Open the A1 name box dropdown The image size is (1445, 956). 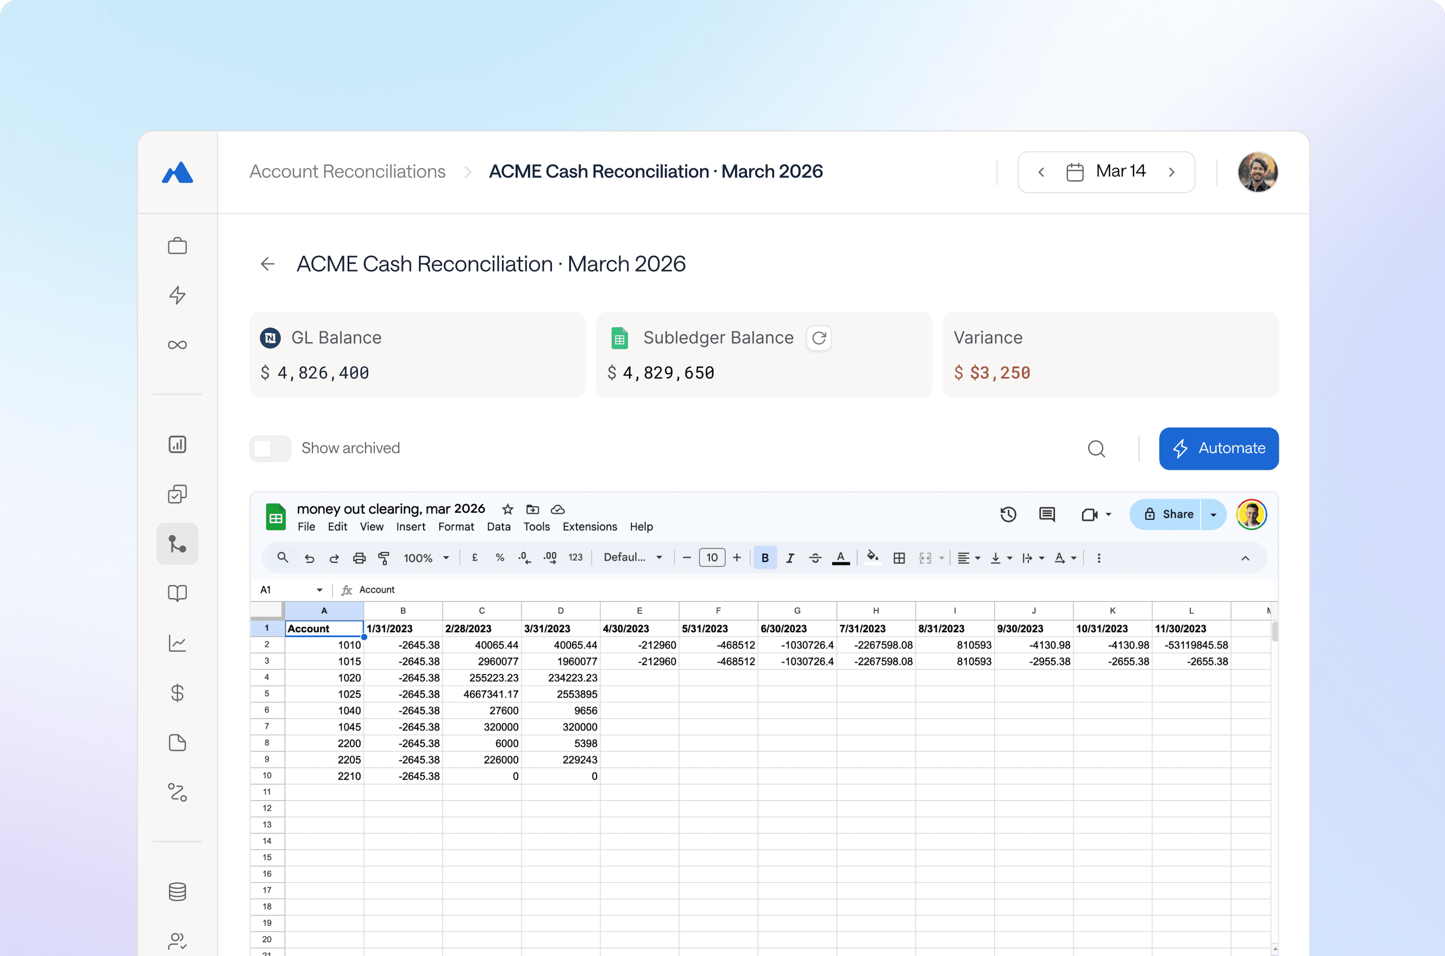[x=319, y=589]
